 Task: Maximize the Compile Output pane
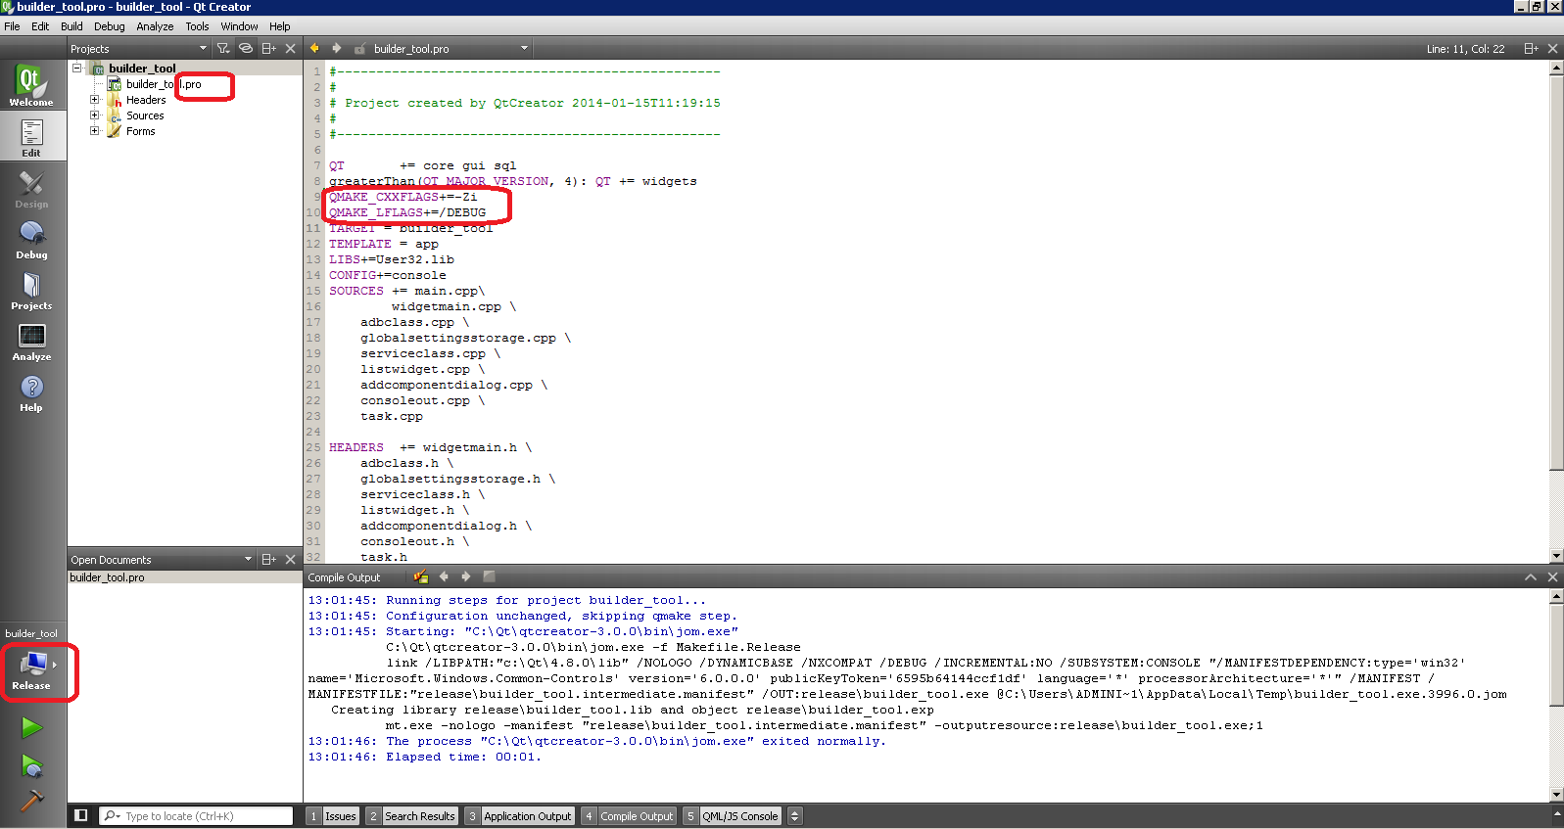point(1531,576)
